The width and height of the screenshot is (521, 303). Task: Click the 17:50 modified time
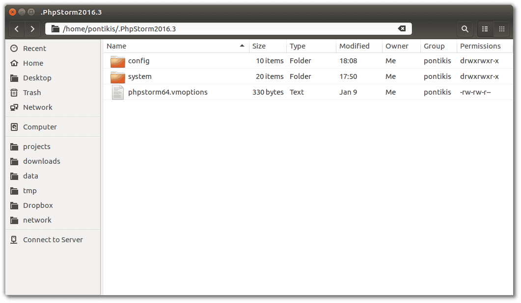(x=348, y=76)
